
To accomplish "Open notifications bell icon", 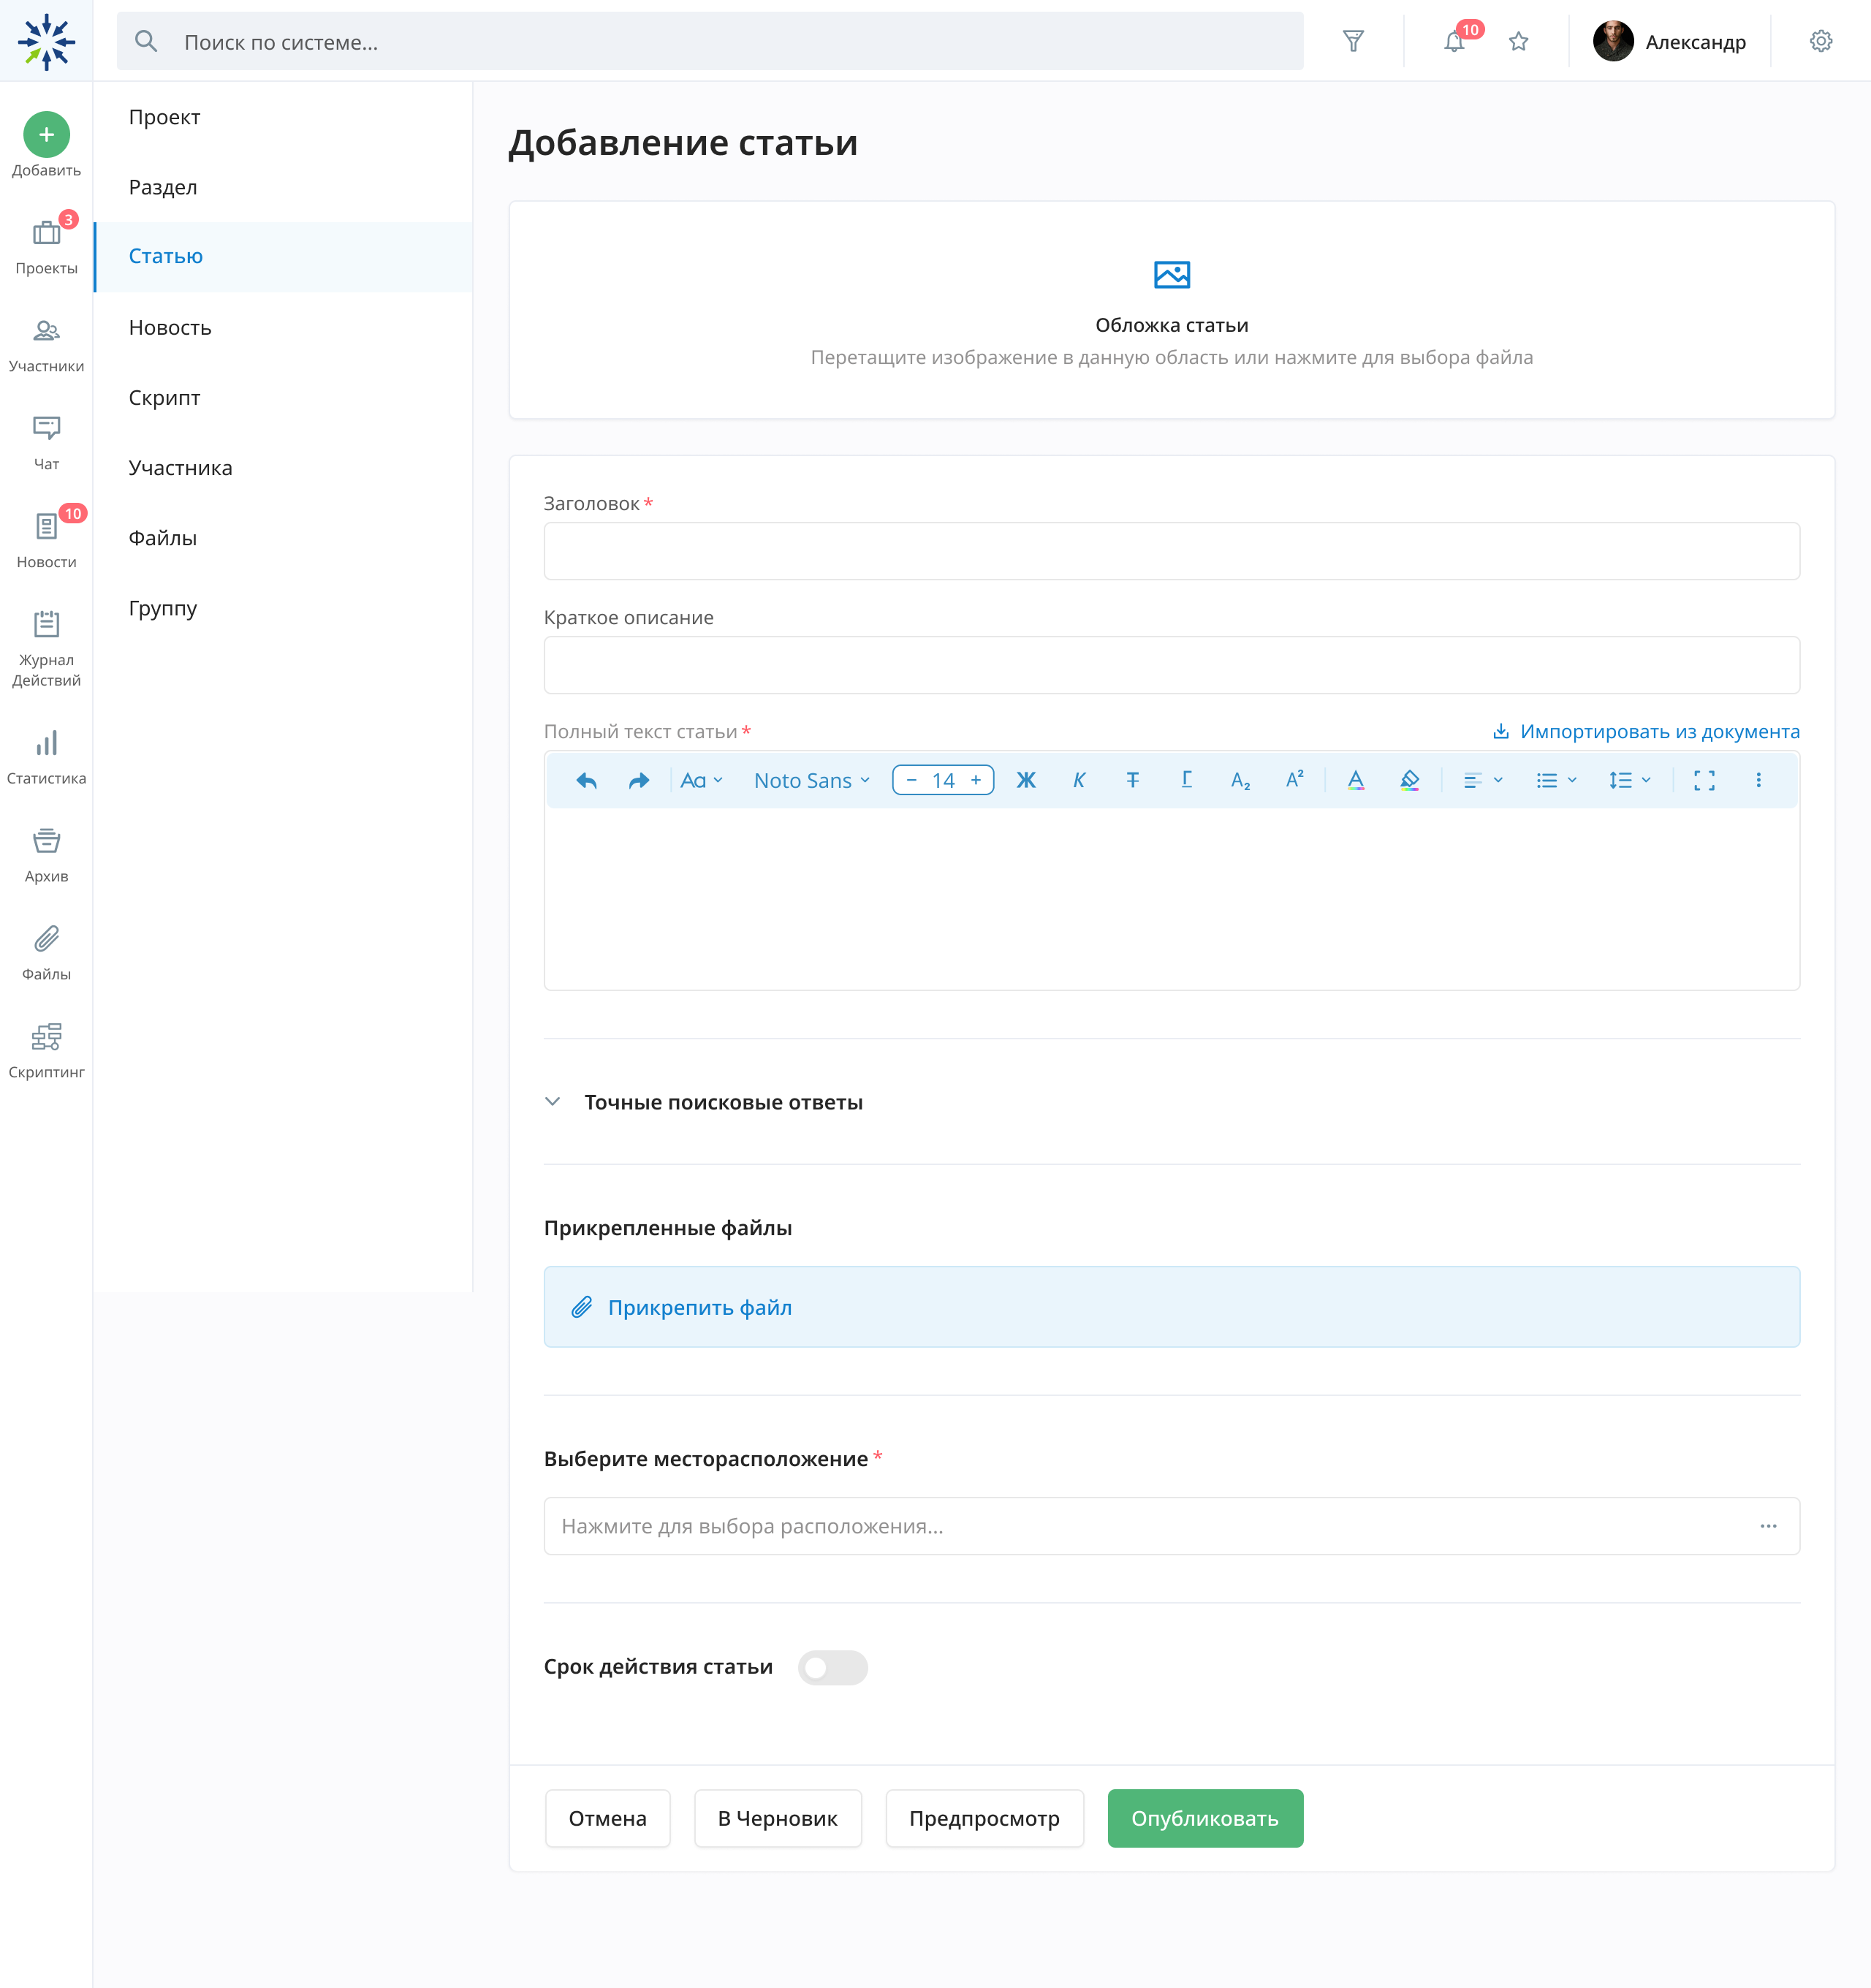I will pyautogui.click(x=1454, y=42).
